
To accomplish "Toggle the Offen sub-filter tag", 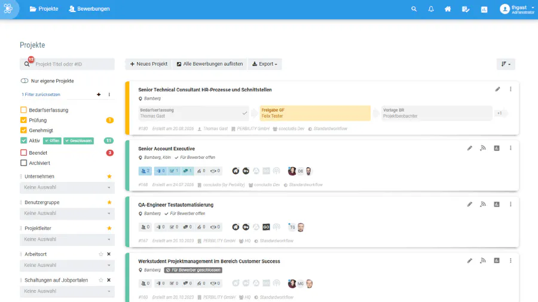I will point(52,141).
